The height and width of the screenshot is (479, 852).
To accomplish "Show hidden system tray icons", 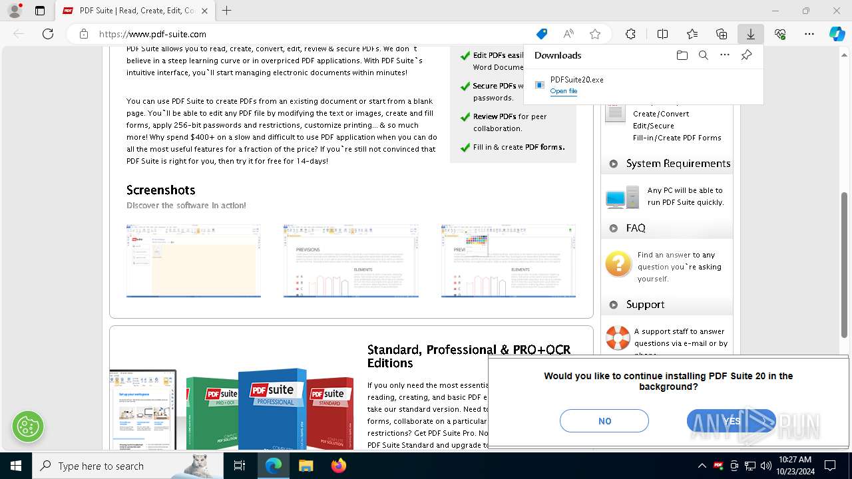I will [x=702, y=466].
